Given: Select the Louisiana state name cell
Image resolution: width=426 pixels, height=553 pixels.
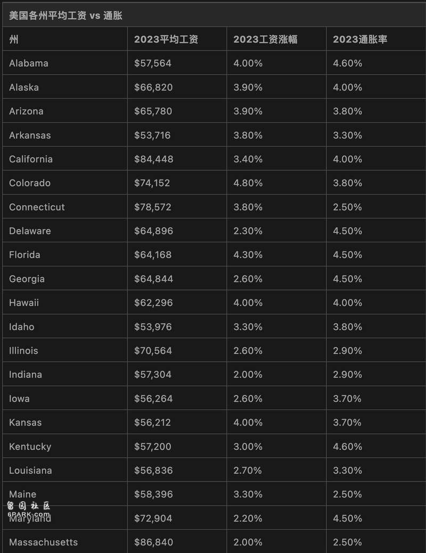Looking at the screenshot, I should pyautogui.click(x=30, y=470).
